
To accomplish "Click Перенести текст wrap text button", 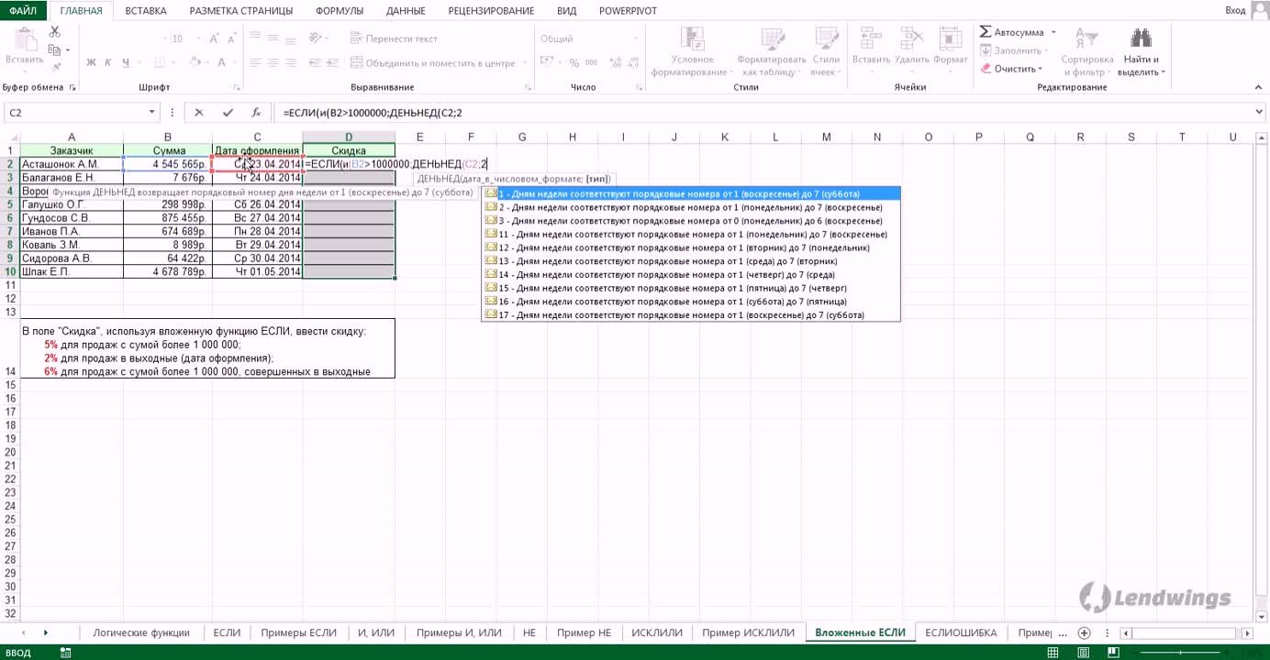I will pos(393,38).
